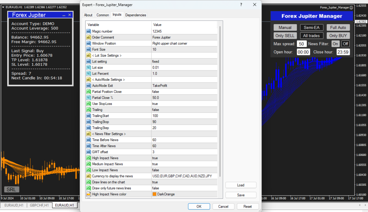Click the Font Size integer icon

[x=88, y=50]
